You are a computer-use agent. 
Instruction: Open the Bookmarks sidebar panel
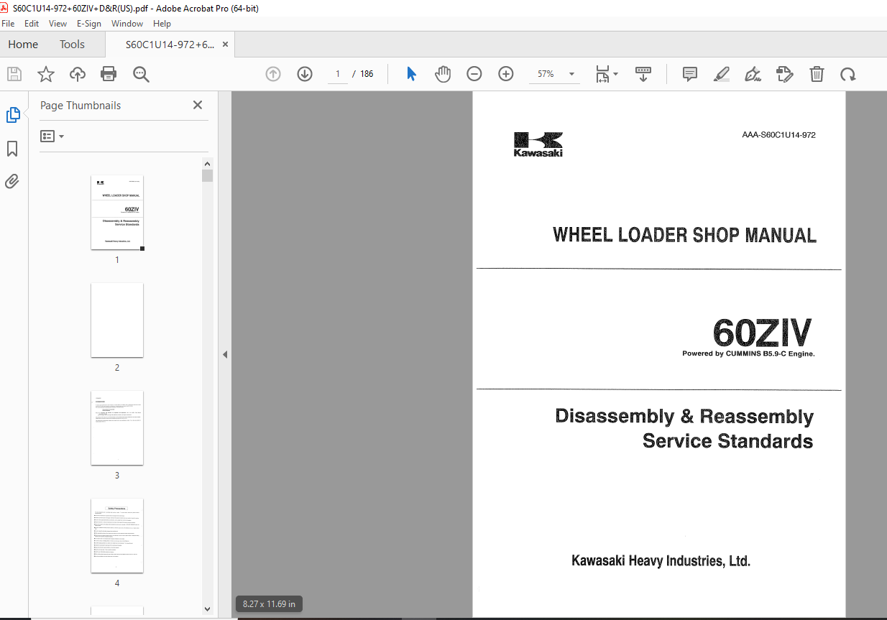click(12, 149)
